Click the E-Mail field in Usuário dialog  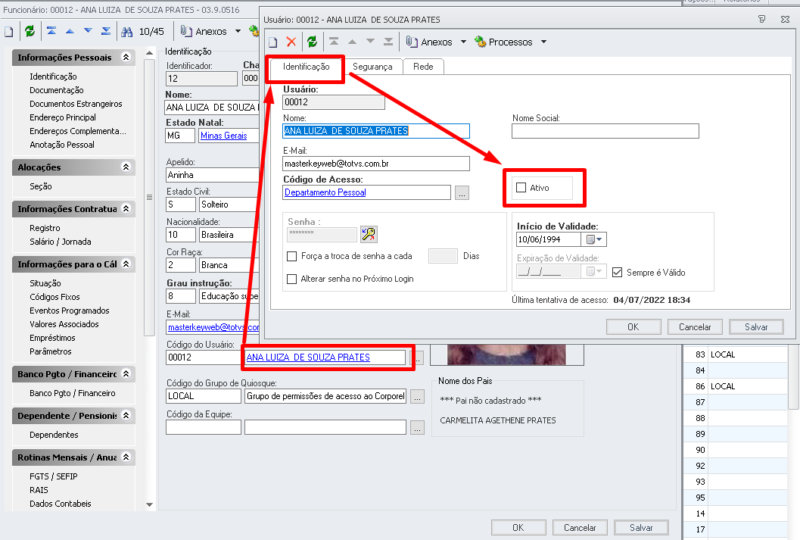(x=376, y=164)
